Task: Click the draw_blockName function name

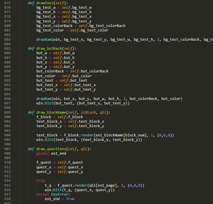Action: [51, 112]
